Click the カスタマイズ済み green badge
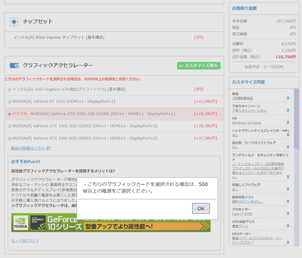Image resolution: width=302 pixels, height=258 pixels. click(x=199, y=66)
